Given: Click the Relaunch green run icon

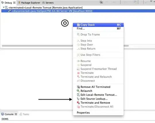Looking at the screenshot, I should point(78,91).
